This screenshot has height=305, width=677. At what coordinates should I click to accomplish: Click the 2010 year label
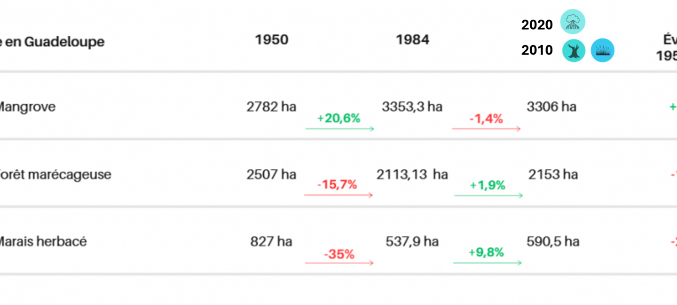pos(537,50)
